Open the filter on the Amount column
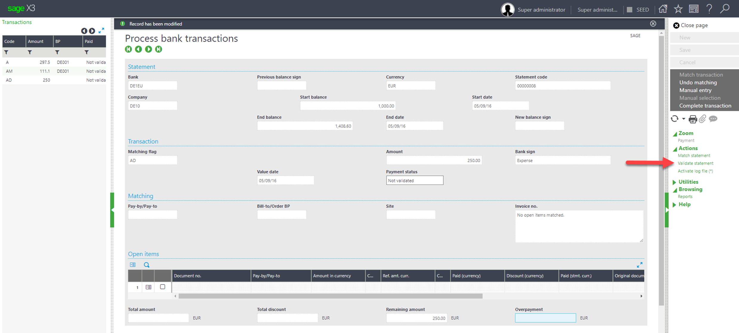This screenshot has width=739, height=333. (x=30, y=52)
